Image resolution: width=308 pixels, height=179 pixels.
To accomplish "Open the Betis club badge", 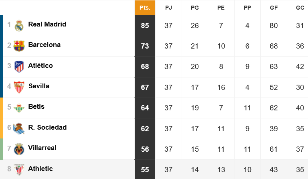I will coord(19,108).
